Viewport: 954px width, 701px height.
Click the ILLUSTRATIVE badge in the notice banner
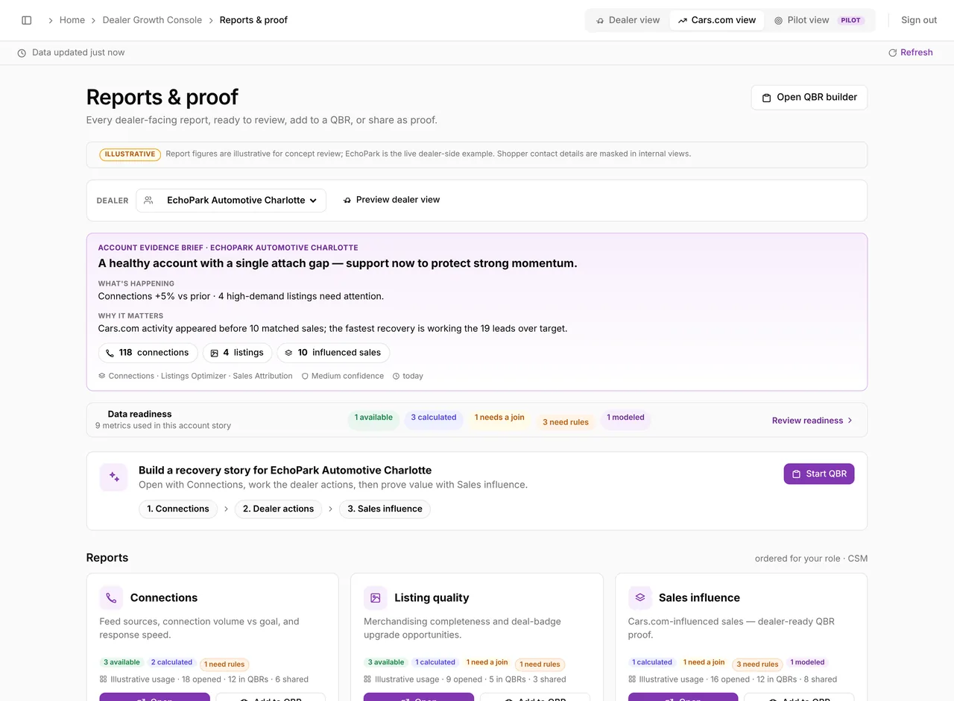tap(130, 154)
